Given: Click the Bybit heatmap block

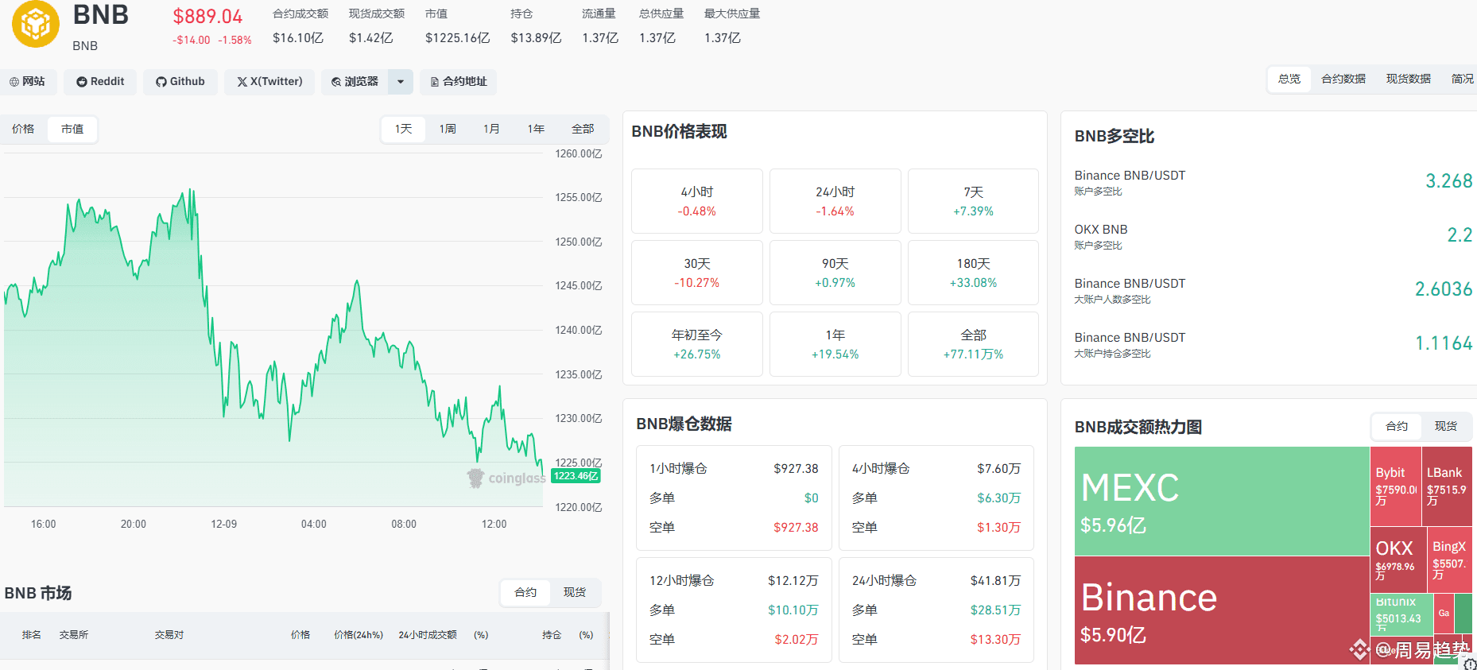Looking at the screenshot, I should (1395, 486).
